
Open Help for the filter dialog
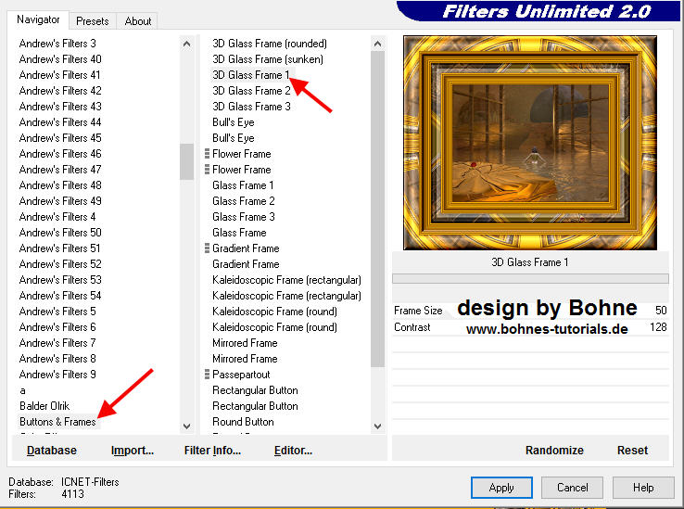pos(643,487)
